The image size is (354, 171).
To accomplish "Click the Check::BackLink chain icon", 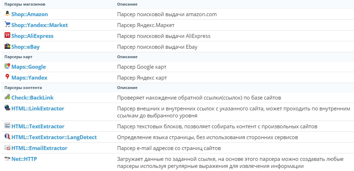I will [x=7, y=97].
